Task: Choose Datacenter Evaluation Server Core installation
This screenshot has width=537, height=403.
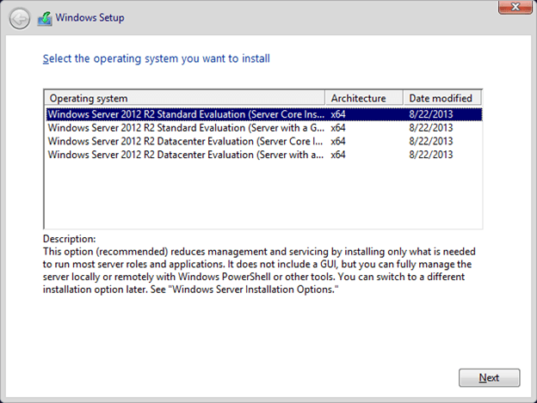Action: click(x=186, y=141)
